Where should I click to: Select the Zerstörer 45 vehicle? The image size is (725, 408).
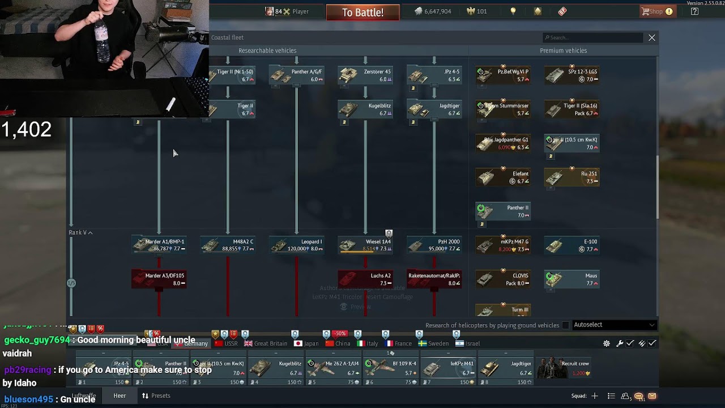[x=365, y=75]
